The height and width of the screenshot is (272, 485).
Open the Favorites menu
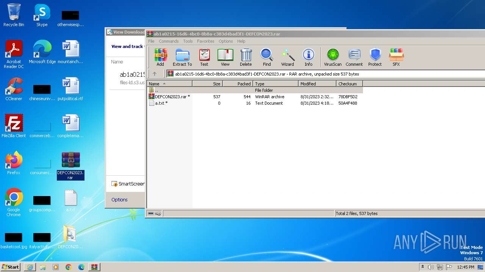pos(206,41)
